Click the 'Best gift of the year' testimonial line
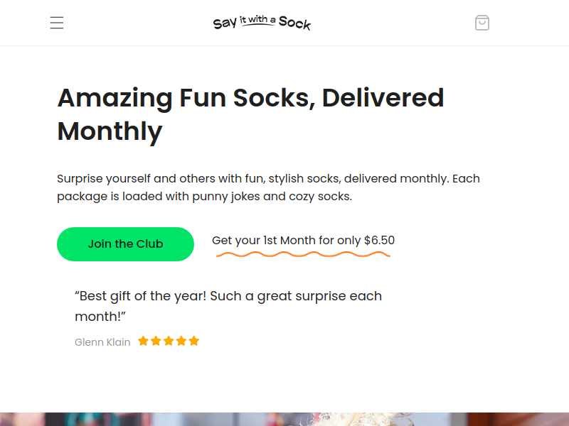Image resolution: width=569 pixels, height=426 pixels. click(228, 296)
